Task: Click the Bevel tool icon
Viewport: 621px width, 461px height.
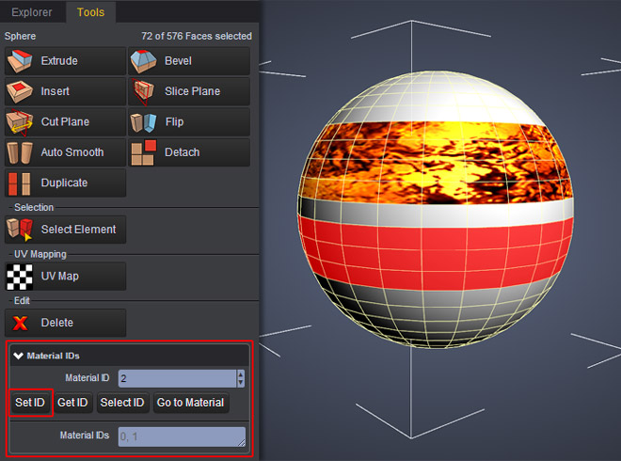Action: click(x=143, y=61)
